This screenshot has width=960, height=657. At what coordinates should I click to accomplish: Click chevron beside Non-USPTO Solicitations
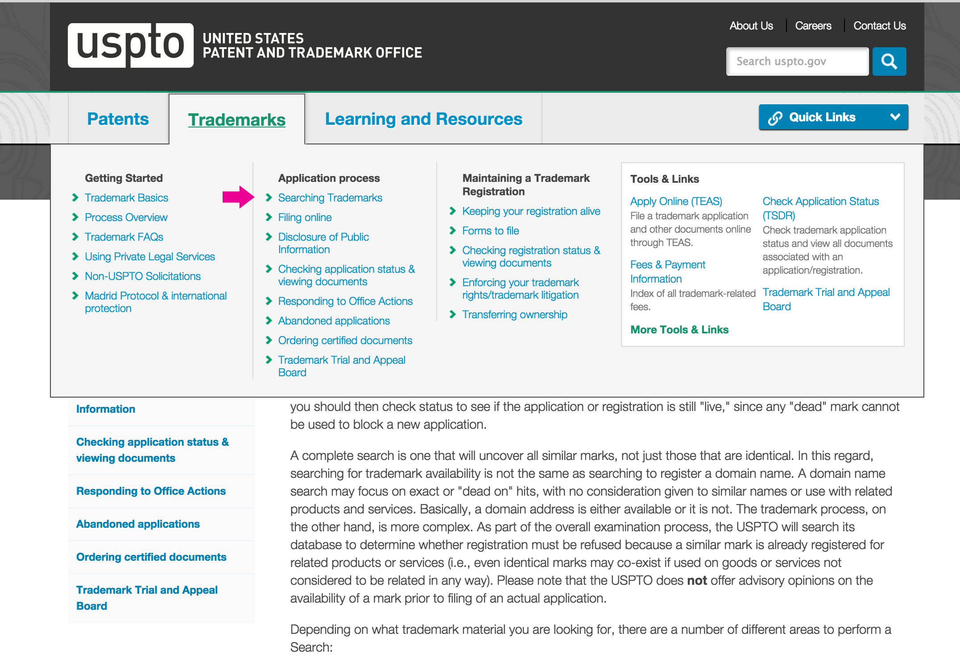click(x=75, y=276)
